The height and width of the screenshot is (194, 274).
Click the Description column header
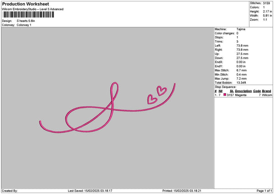click(243, 91)
